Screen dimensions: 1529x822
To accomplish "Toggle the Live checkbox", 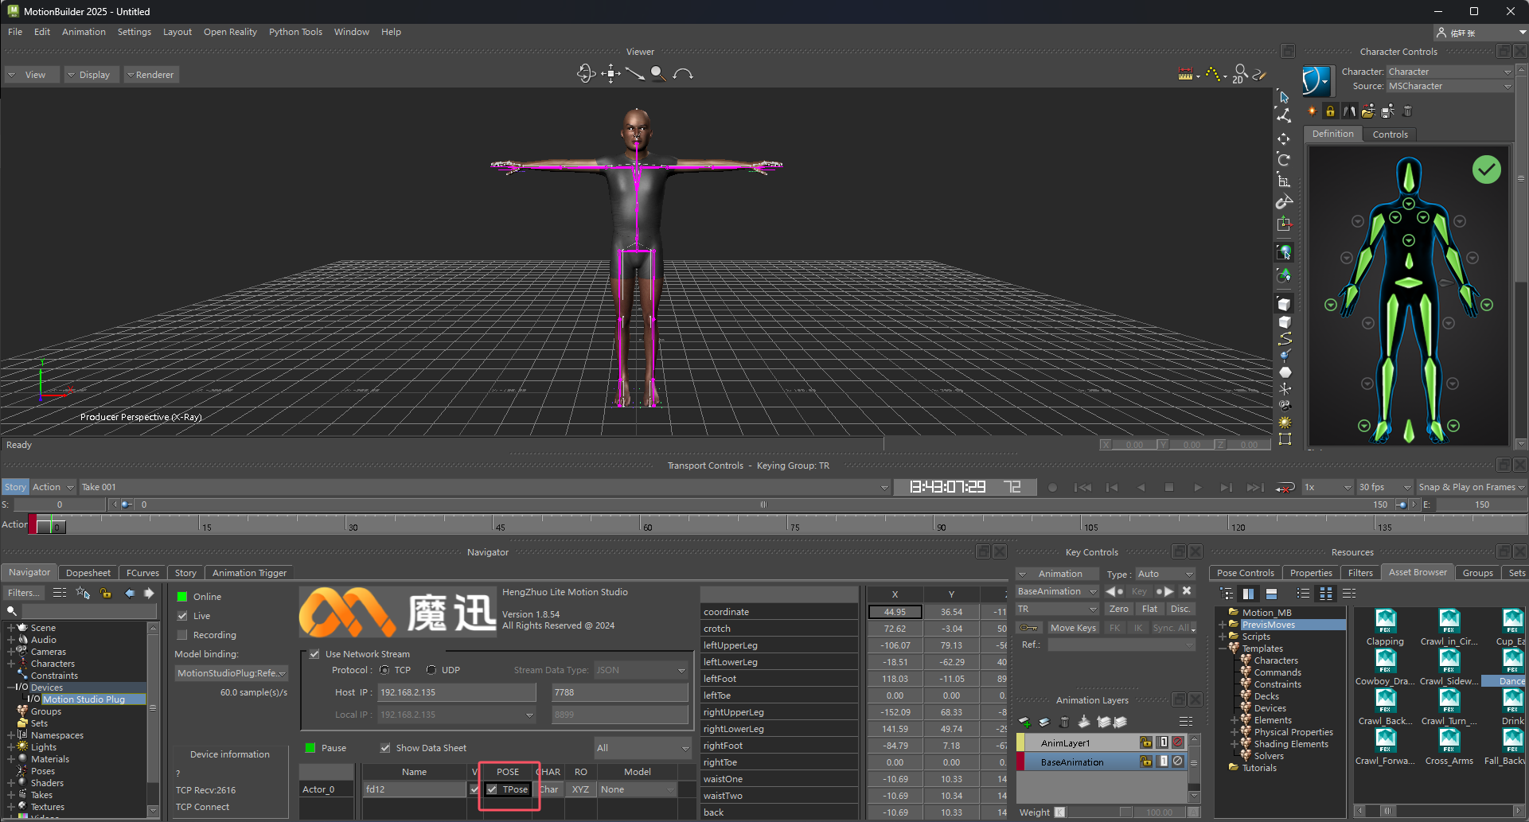I will tap(183, 616).
